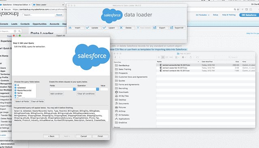
Task: Click into the generated SOQL query text area
Action: 61,116
